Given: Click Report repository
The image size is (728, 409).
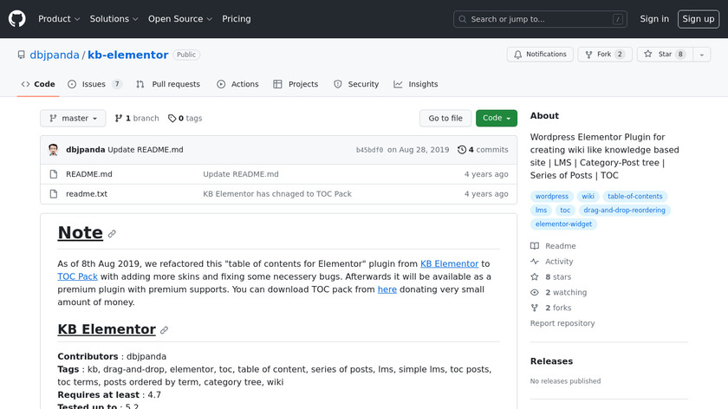Looking at the screenshot, I should click(x=562, y=323).
